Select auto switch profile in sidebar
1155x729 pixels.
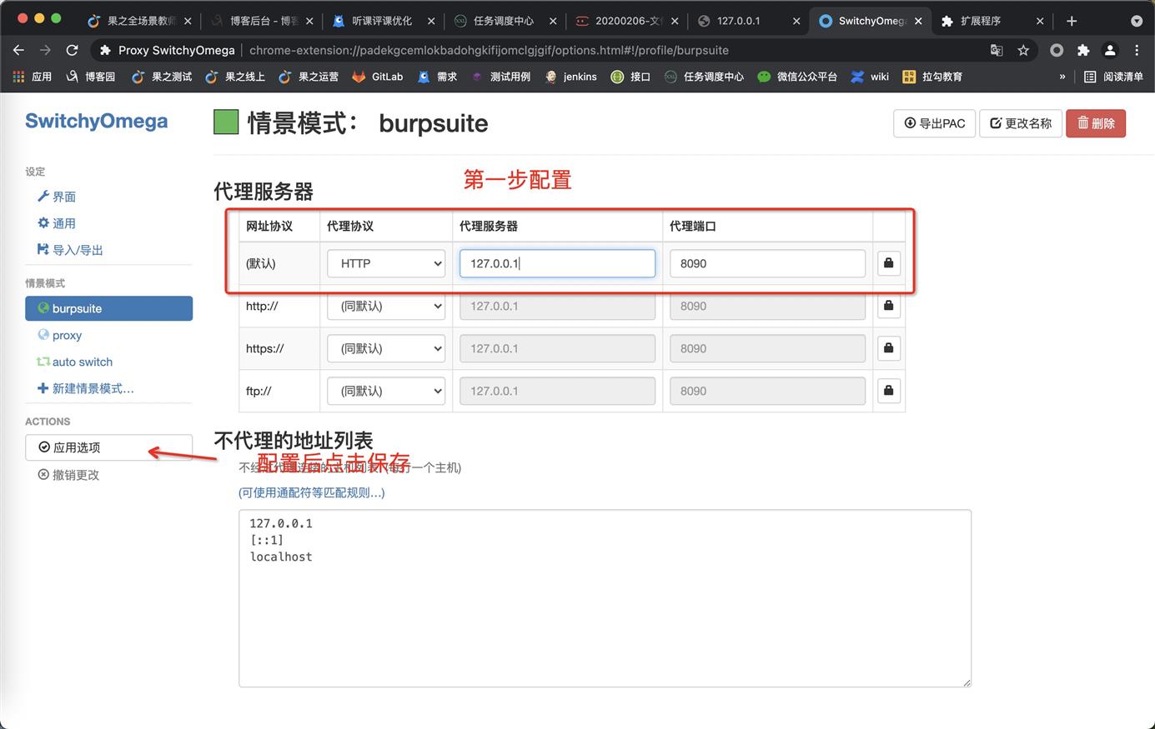[74, 362]
